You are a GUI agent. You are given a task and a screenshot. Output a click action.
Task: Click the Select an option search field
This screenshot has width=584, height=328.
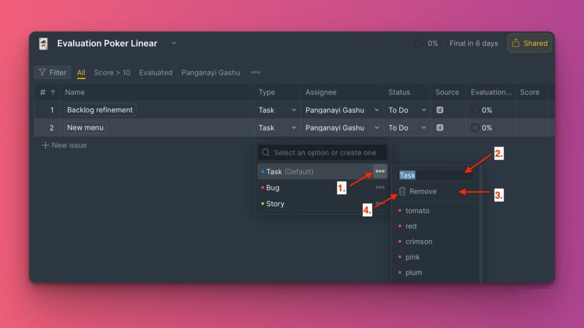[323, 153]
